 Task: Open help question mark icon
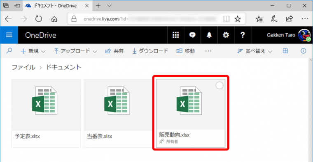click(243, 35)
